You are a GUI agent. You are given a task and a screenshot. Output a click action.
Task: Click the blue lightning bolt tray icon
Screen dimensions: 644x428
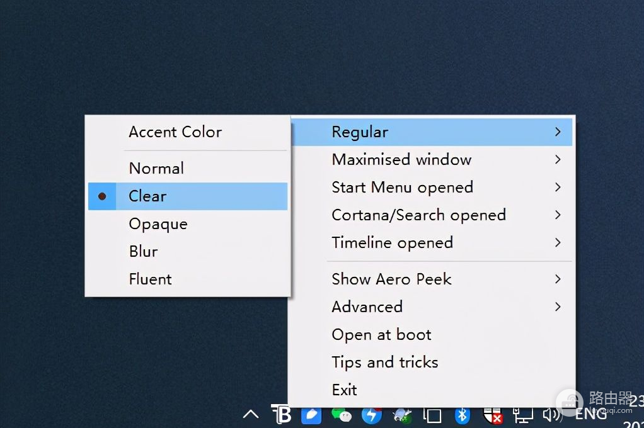point(371,415)
